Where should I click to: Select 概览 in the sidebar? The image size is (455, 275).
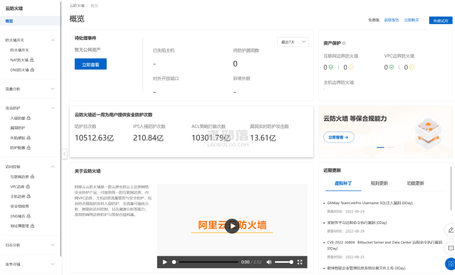click(x=30, y=21)
